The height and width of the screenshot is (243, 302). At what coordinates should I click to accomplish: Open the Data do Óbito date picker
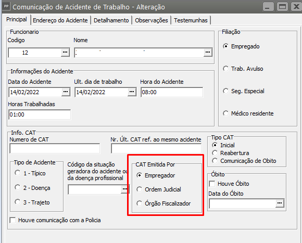coord(280,203)
